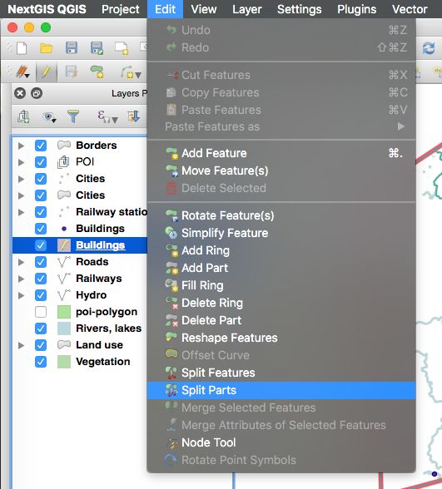Select the Vegetation layer name
Image resolution: width=442 pixels, height=489 pixels.
tap(103, 362)
